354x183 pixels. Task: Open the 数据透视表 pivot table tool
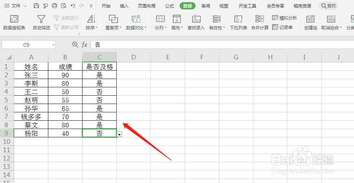[x=14, y=22]
